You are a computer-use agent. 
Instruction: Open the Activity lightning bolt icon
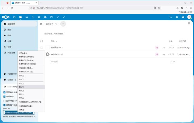click(33, 17)
